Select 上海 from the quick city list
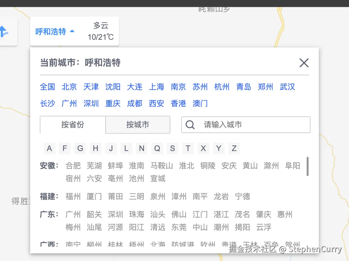 click(x=157, y=87)
